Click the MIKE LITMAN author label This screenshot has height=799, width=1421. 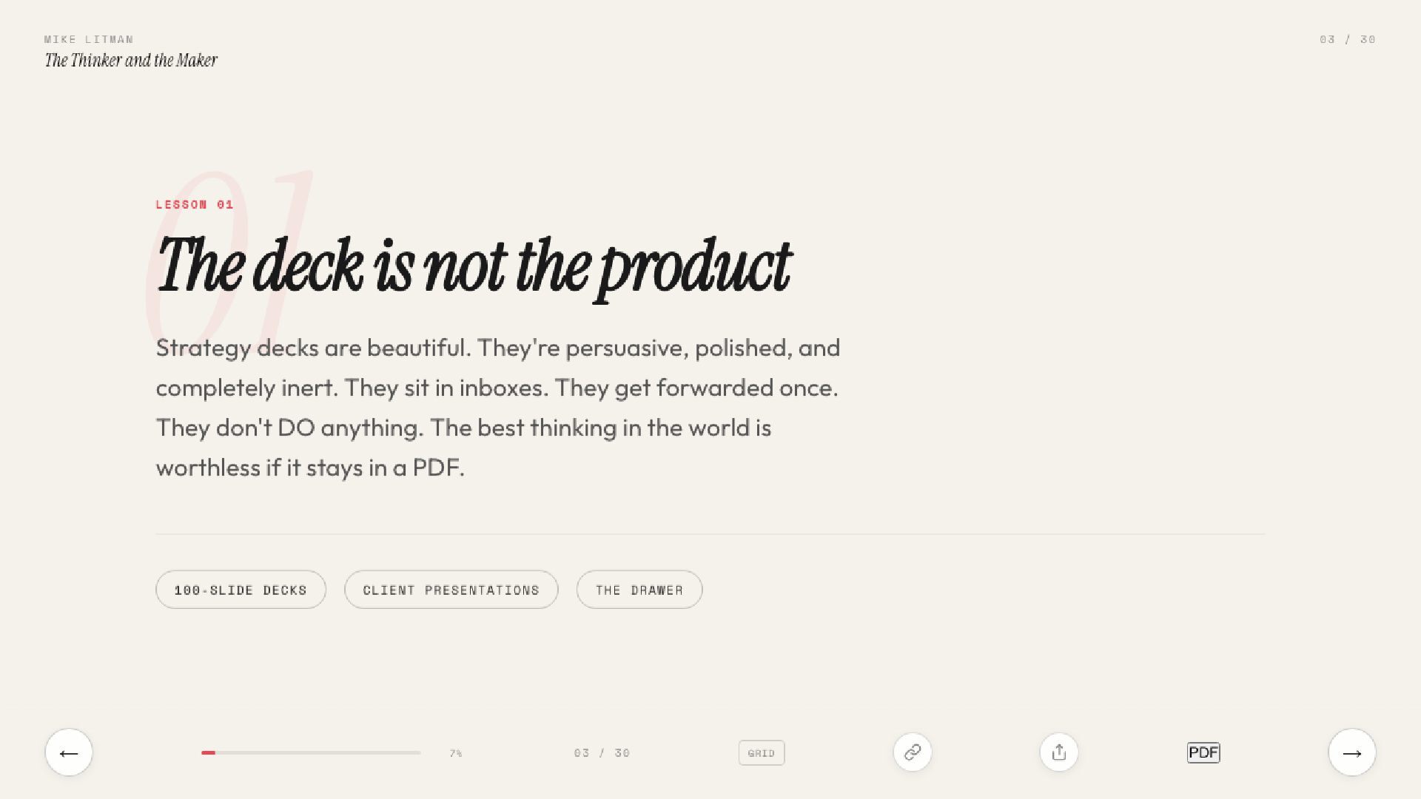click(x=89, y=39)
